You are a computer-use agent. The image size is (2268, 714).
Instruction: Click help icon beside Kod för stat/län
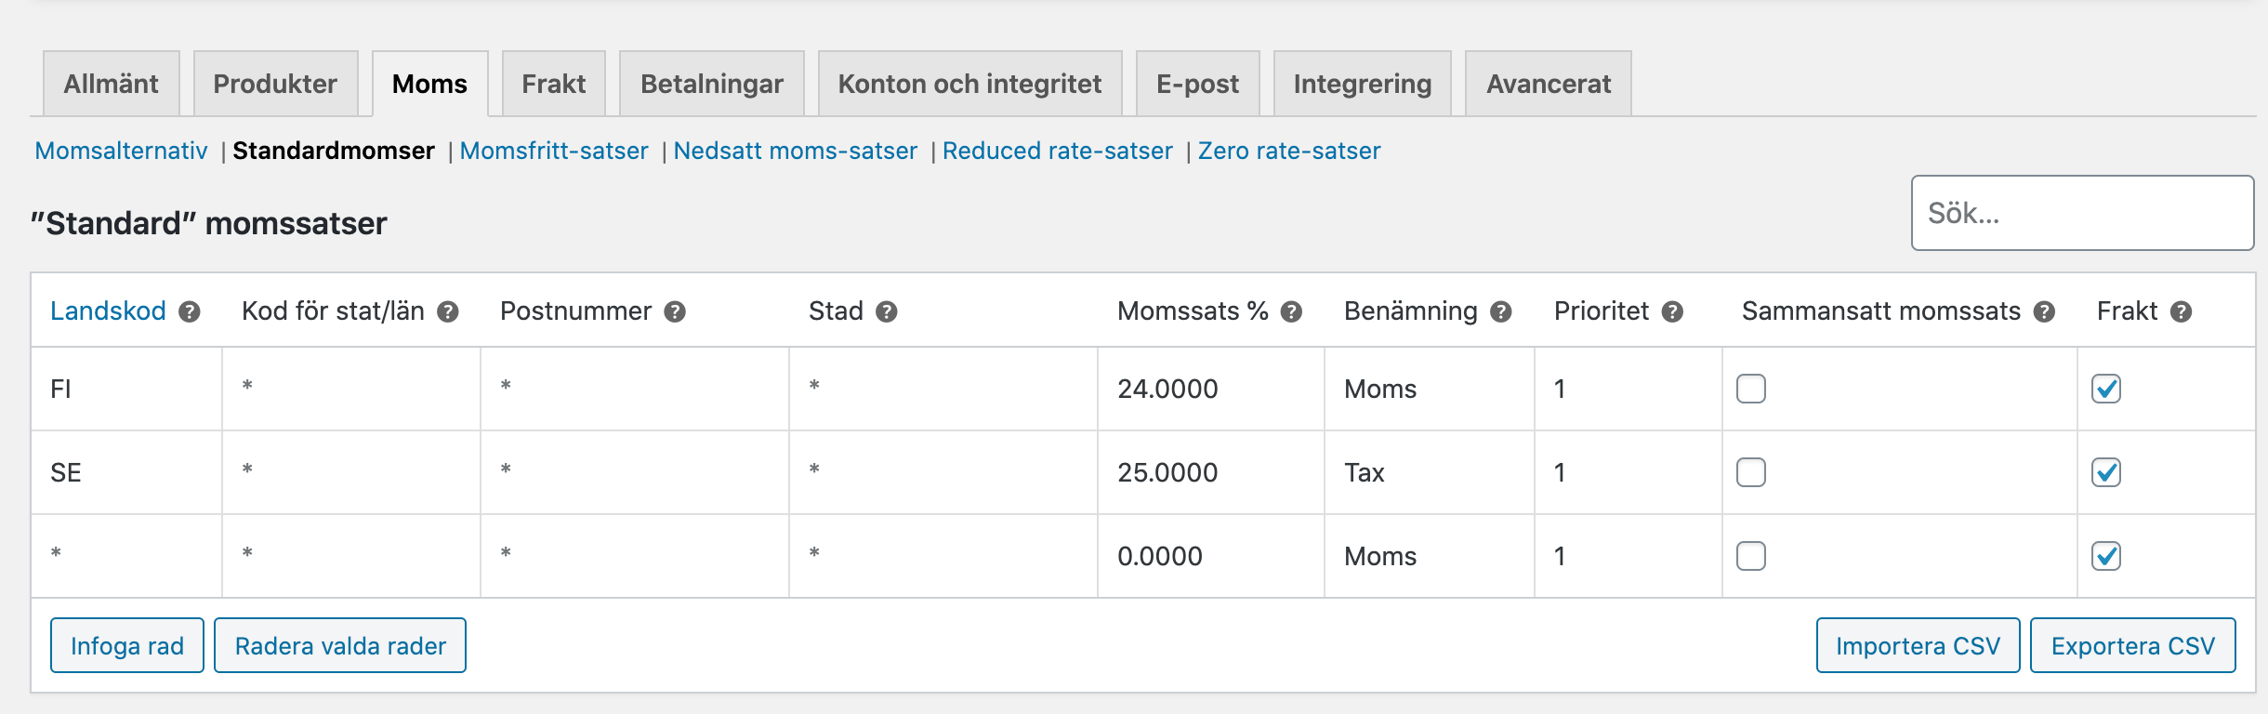coord(448,311)
